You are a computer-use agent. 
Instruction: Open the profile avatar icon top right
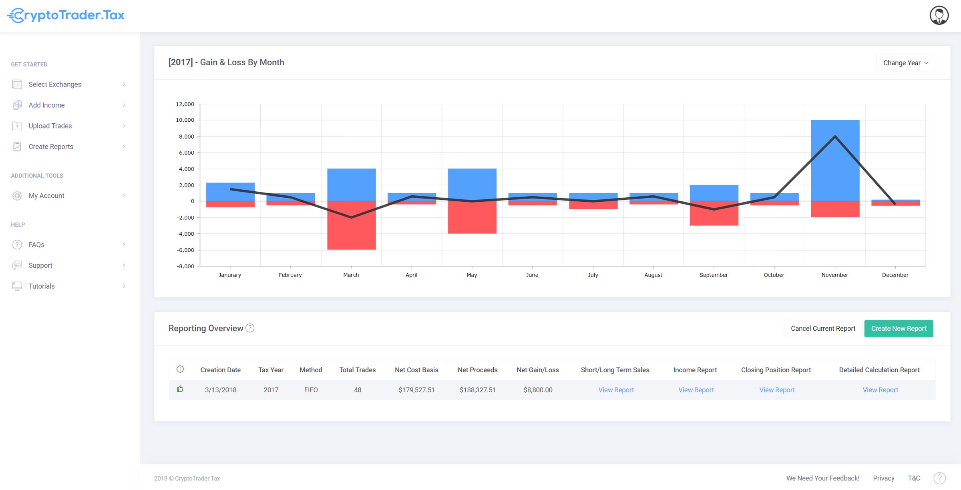(x=939, y=16)
